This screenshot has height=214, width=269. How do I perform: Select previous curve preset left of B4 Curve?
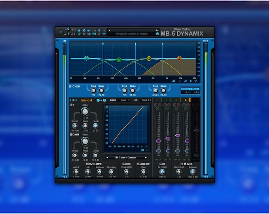click(x=107, y=157)
